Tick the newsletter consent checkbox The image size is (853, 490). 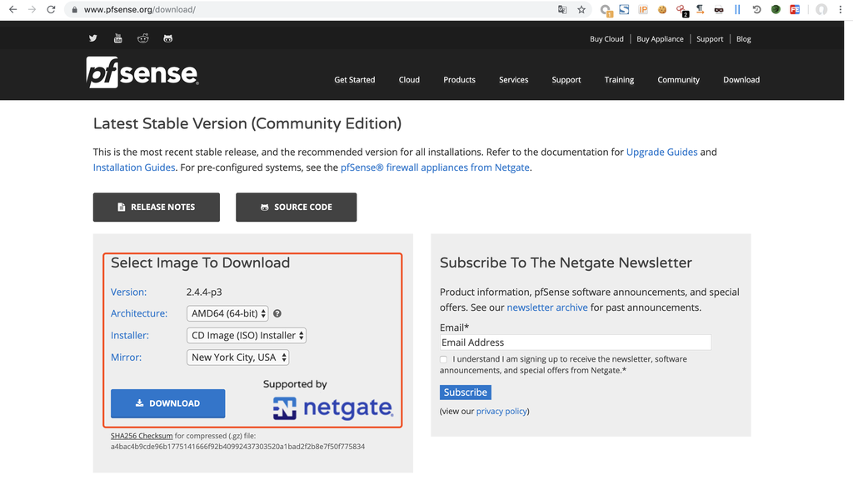pyautogui.click(x=444, y=360)
